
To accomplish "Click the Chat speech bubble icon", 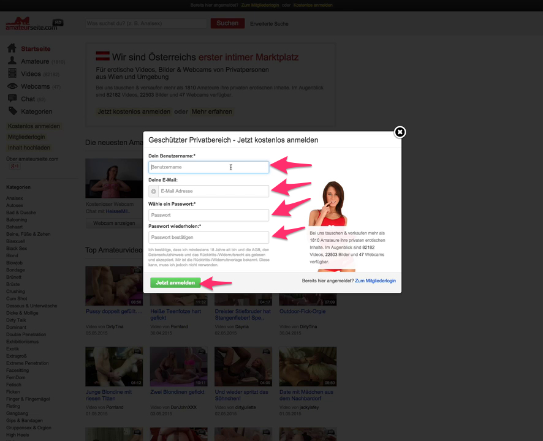I will (12, 99).
